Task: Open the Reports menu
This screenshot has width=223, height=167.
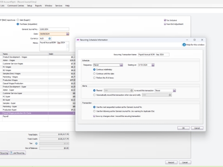Action: click(39, 6)
